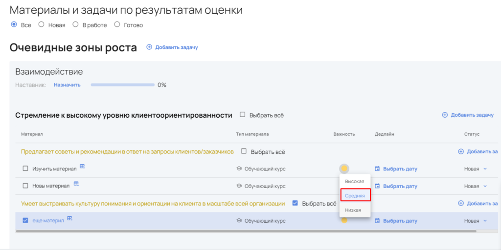
Task: Choose Высокая in importance menu
Action: tap(355, 181)
